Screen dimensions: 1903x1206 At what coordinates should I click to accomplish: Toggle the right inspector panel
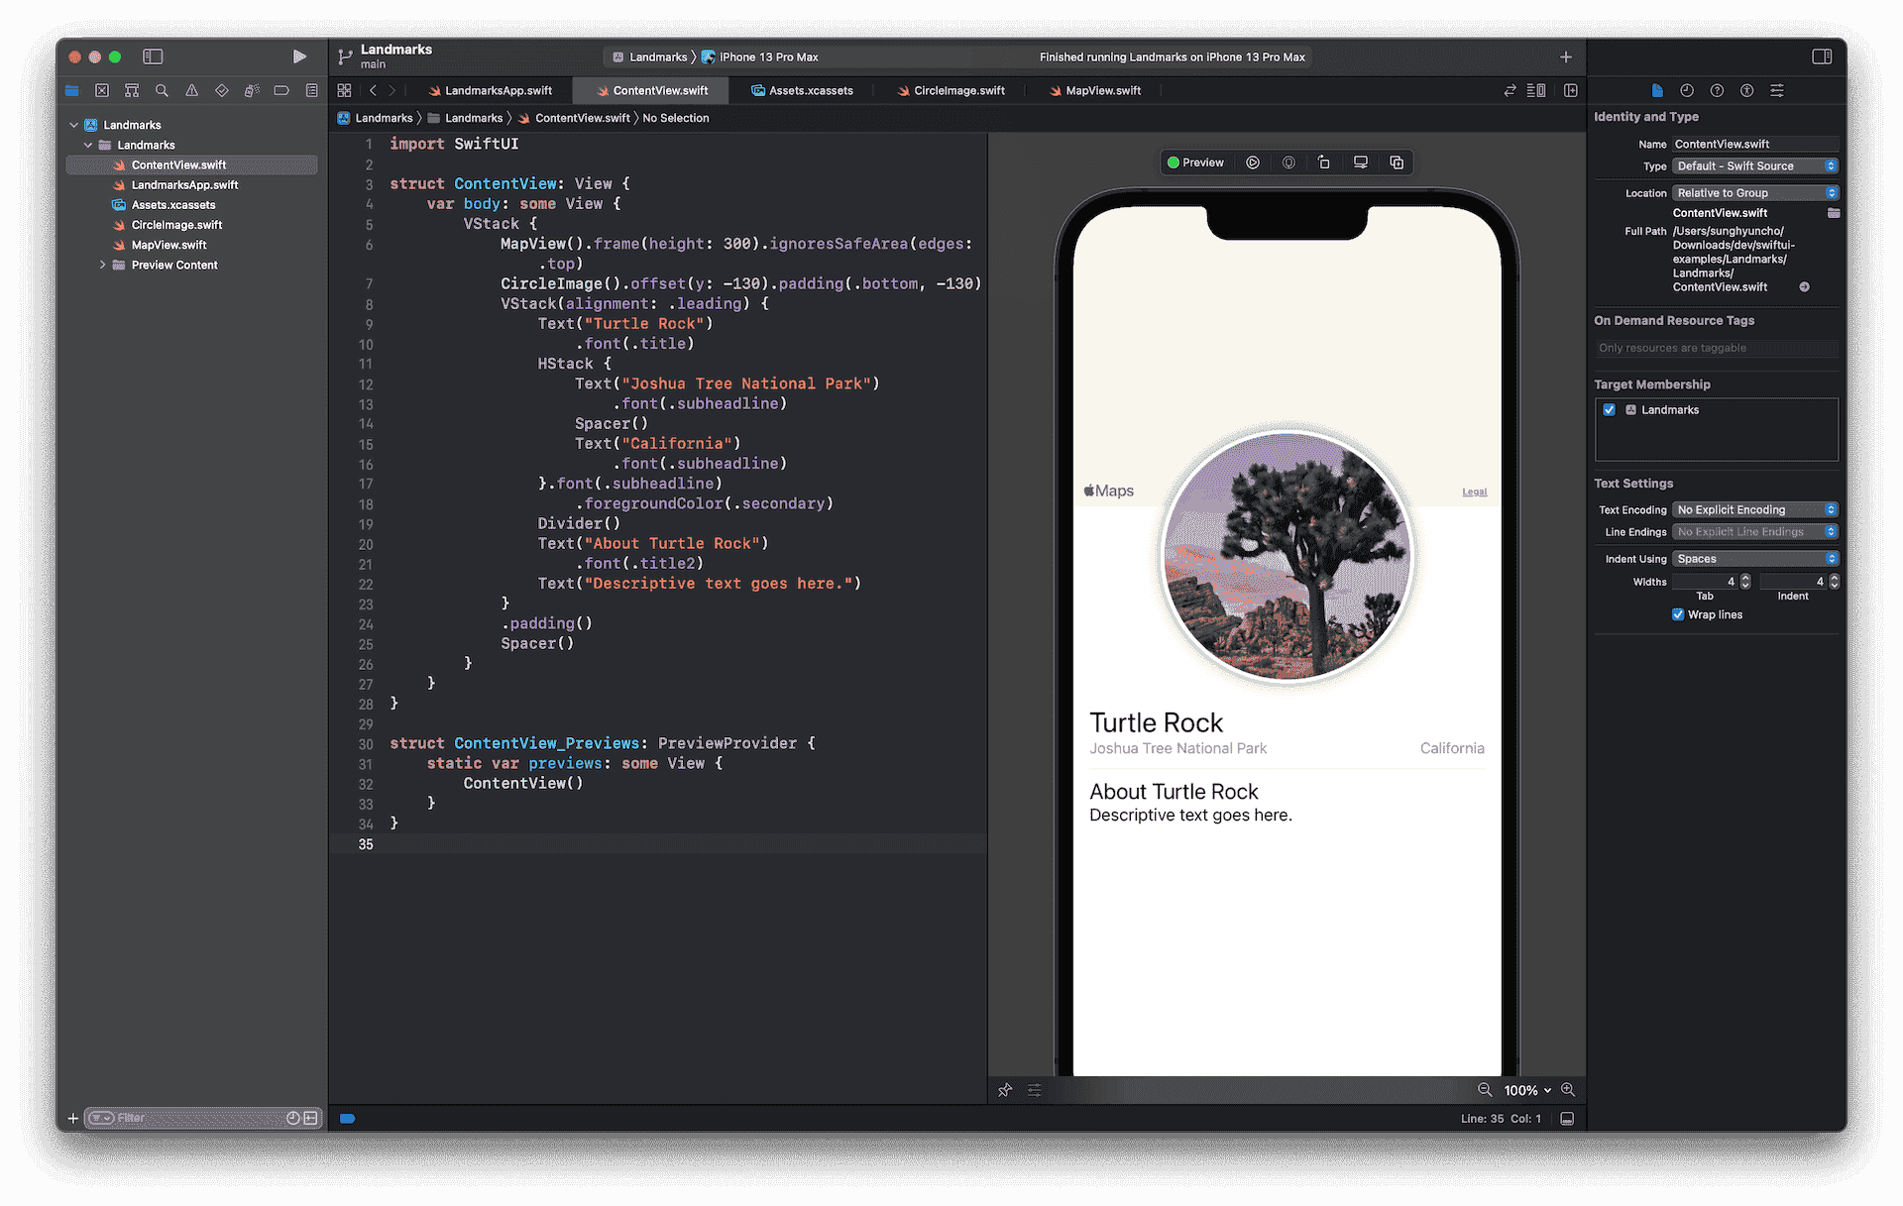click(x=1822, y=56)
